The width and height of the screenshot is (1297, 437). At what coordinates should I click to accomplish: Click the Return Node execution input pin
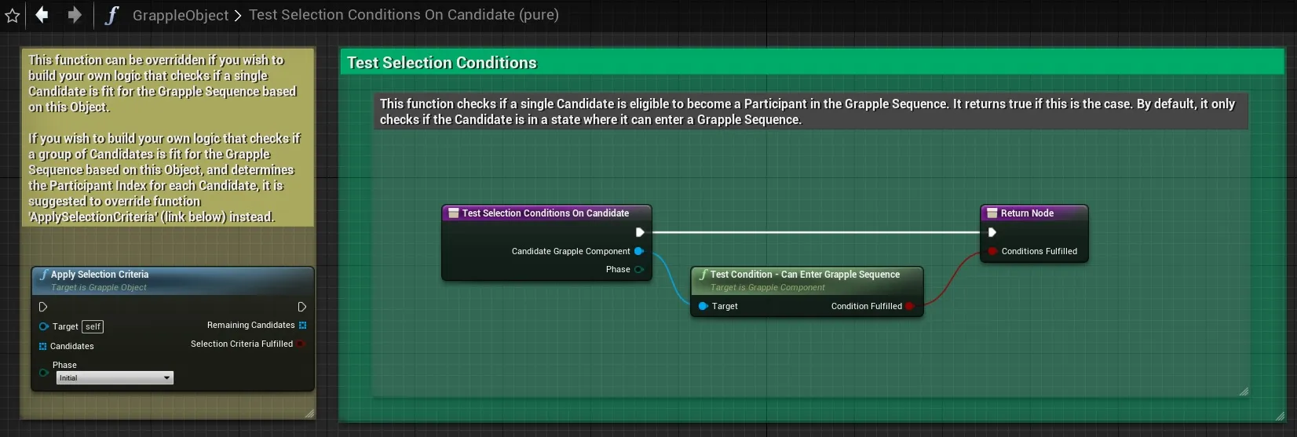click(x=992, y=232)
